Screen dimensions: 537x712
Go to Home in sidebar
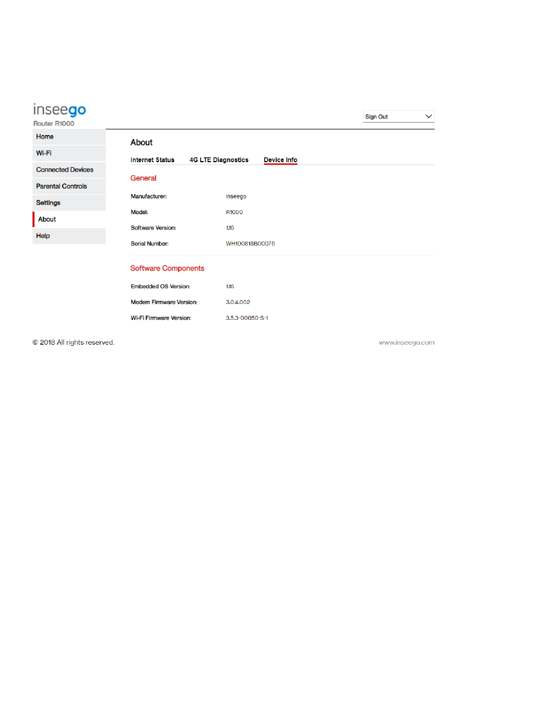69,137
